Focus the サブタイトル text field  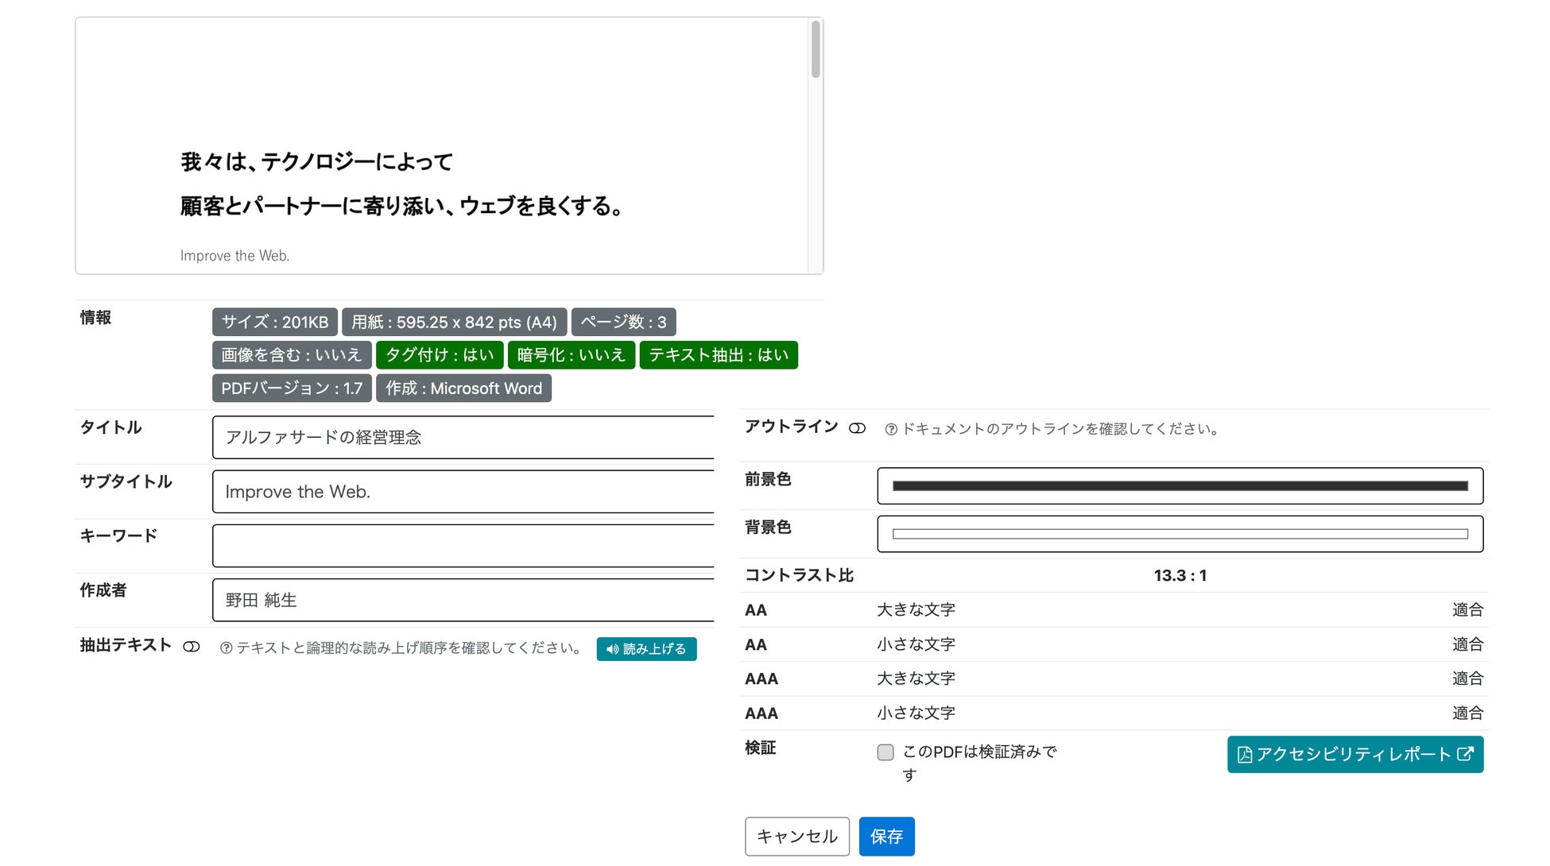pos(463,492)
